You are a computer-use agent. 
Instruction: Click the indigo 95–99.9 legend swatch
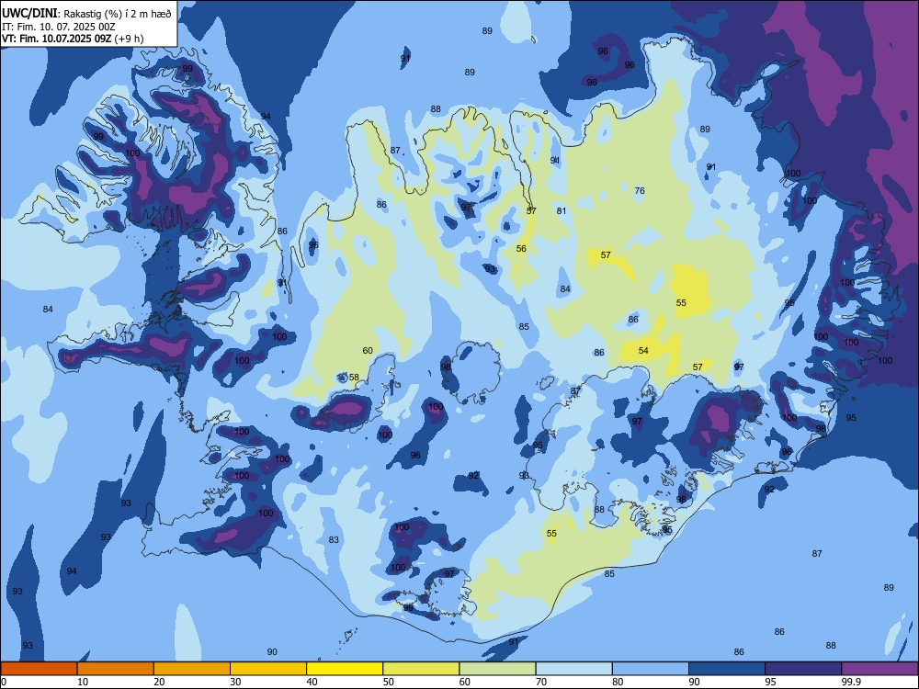pyautogui.click(x=803, y=669)
